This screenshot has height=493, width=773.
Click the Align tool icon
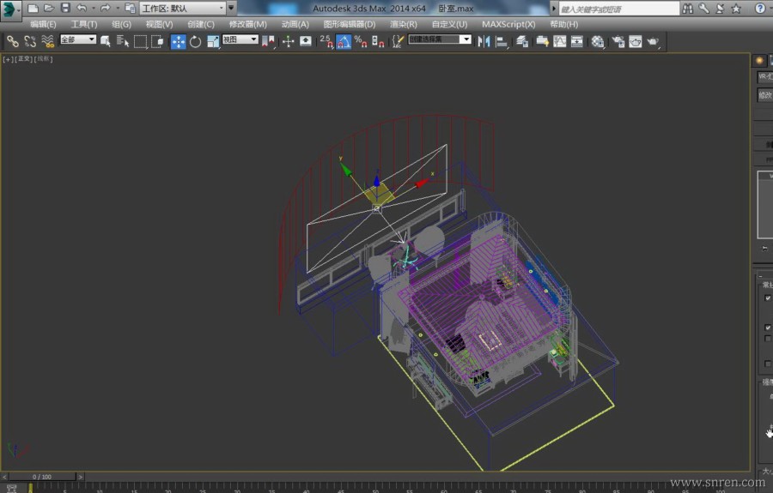point(501,42)
